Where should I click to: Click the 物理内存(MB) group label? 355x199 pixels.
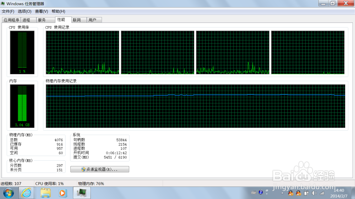(x=21, y=135)
